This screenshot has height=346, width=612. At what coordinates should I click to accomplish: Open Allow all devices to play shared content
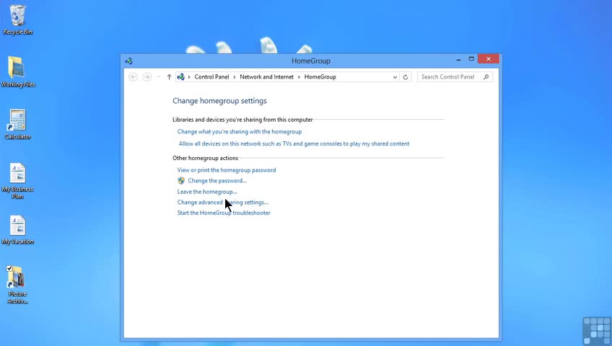(294, 143)
